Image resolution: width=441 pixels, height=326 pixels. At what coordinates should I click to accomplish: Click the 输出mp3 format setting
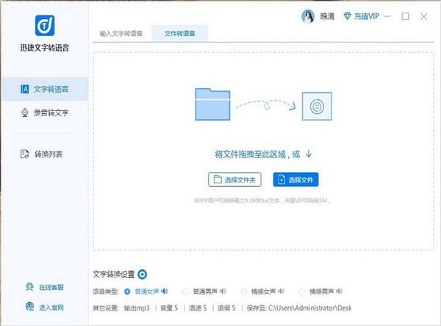(137, 308)
